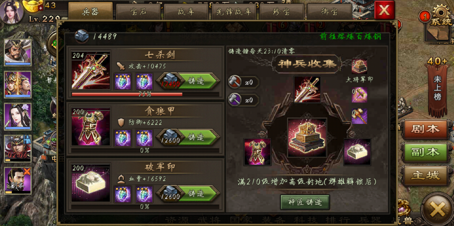Click the purple forging hammer icon
This screenshot has width=454, height=226.
click(235, 99)
